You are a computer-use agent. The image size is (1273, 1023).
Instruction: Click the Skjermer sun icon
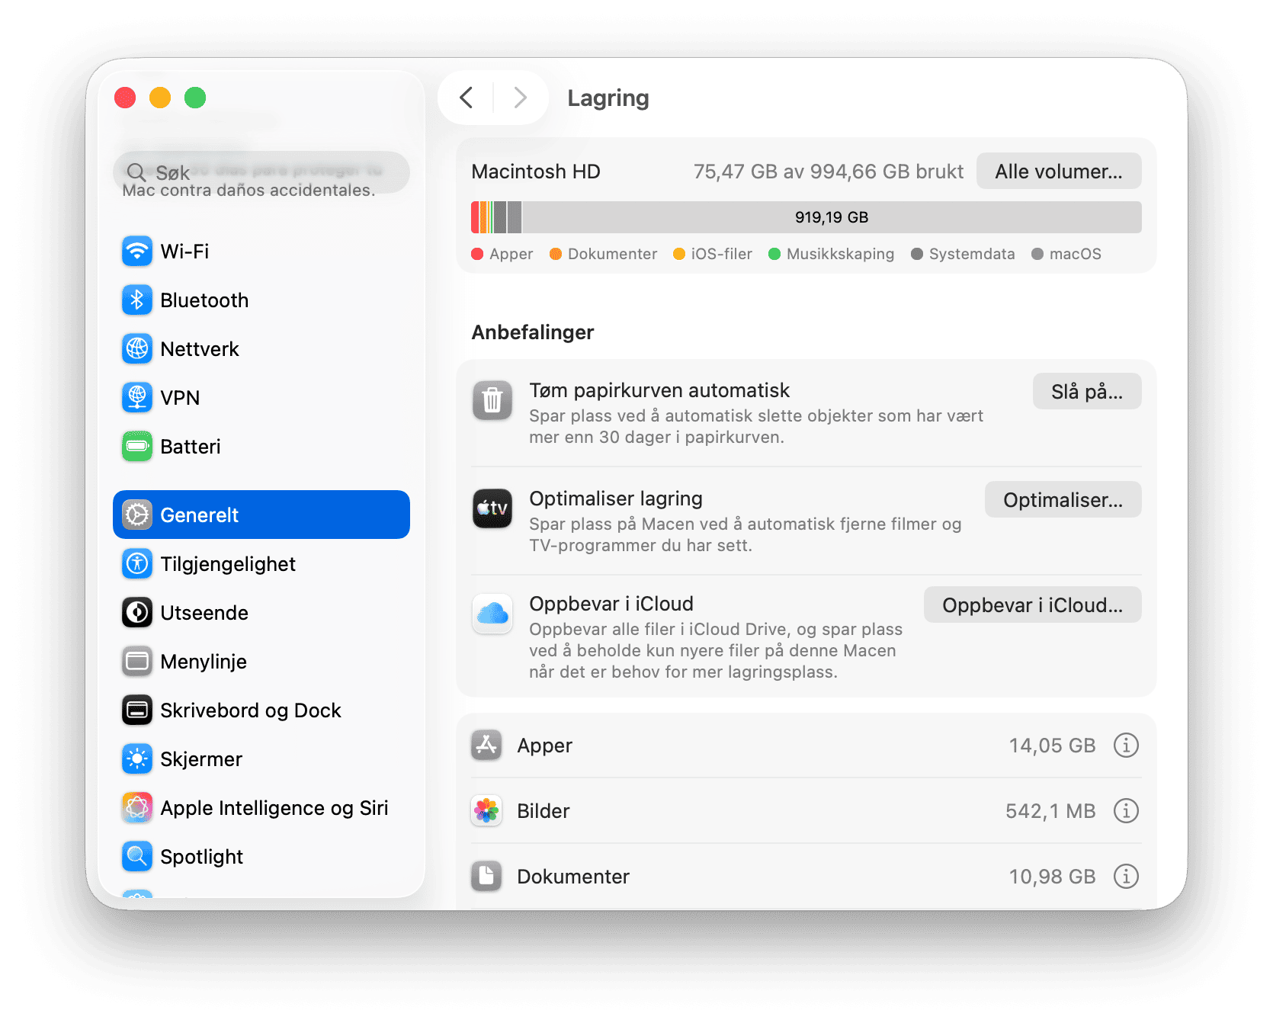137,759
